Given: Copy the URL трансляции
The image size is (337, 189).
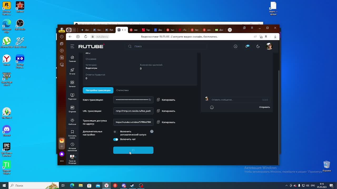Looking at the screenshot, I should tap(166, 111).
